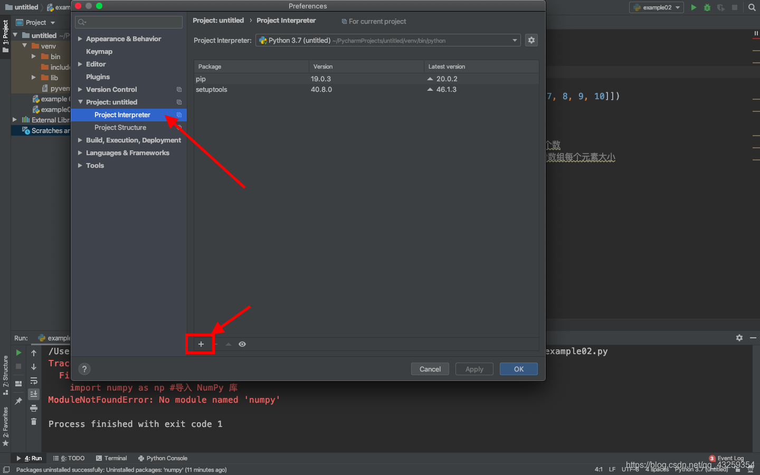Viewport: 760px width, 475px height.
Task: Toggle scroll to end in Run console
Action: tap(34, 394)
